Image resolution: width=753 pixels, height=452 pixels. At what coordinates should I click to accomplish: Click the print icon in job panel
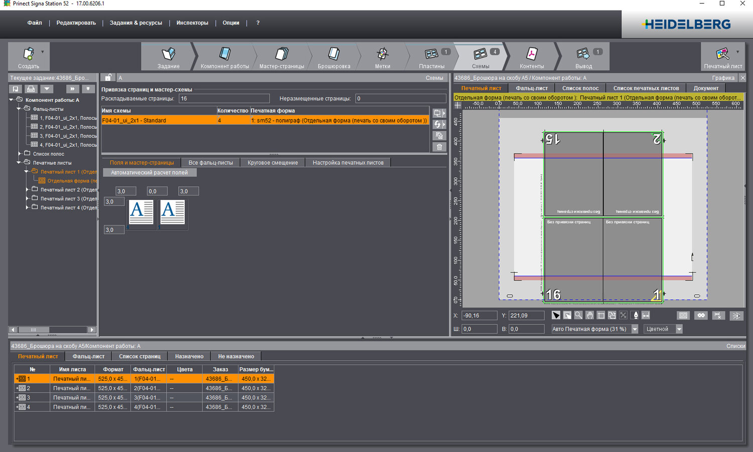pyautogui.click(x=31, y=89)
